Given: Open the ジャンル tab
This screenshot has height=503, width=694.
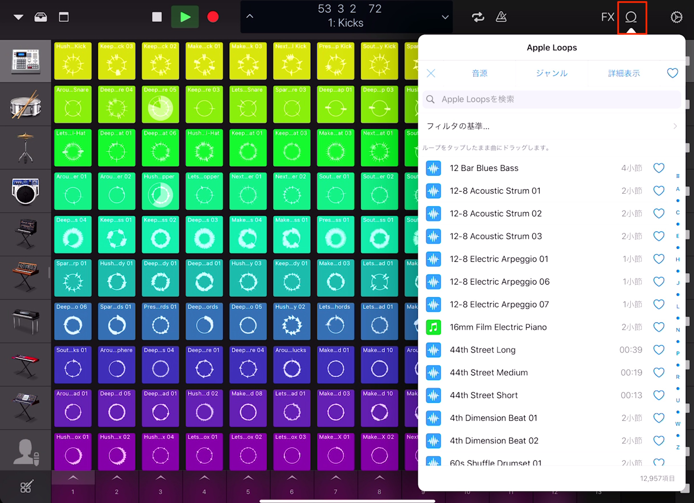Looking at the screenshot, I should [552, 74].
